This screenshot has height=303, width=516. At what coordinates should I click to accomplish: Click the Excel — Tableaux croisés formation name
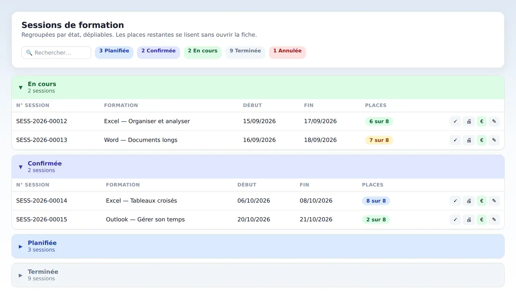click(142, 201)
